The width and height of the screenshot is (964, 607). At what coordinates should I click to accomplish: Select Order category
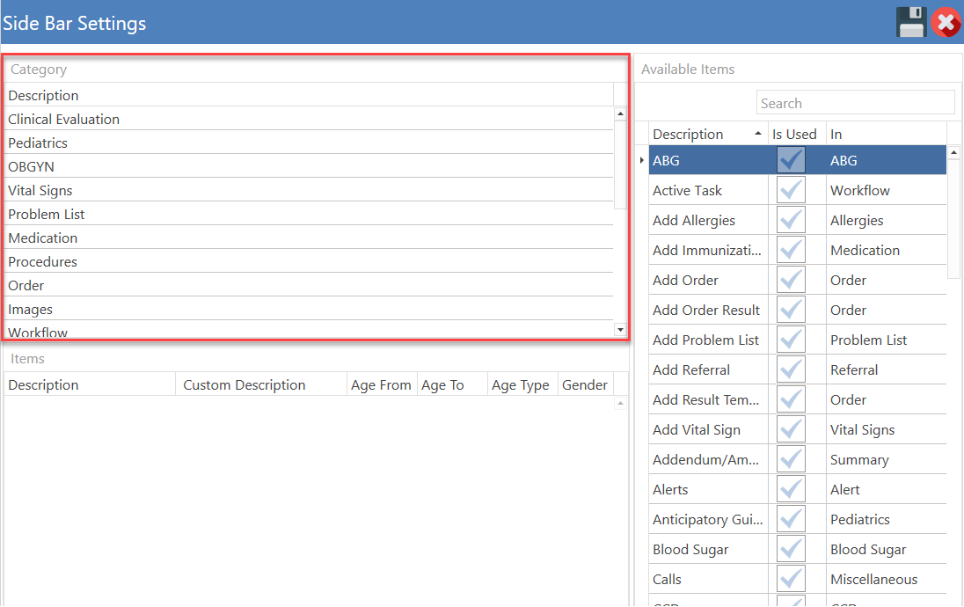click(x=309, y=285)
